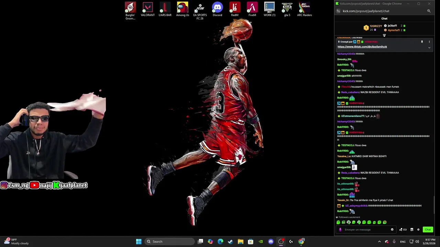Click the taskbar Search box

tap(170, 242)
